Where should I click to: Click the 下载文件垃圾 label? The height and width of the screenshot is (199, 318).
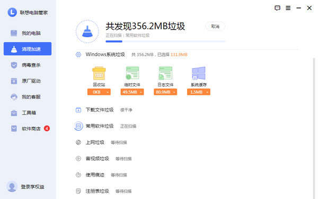pos(100,110)
